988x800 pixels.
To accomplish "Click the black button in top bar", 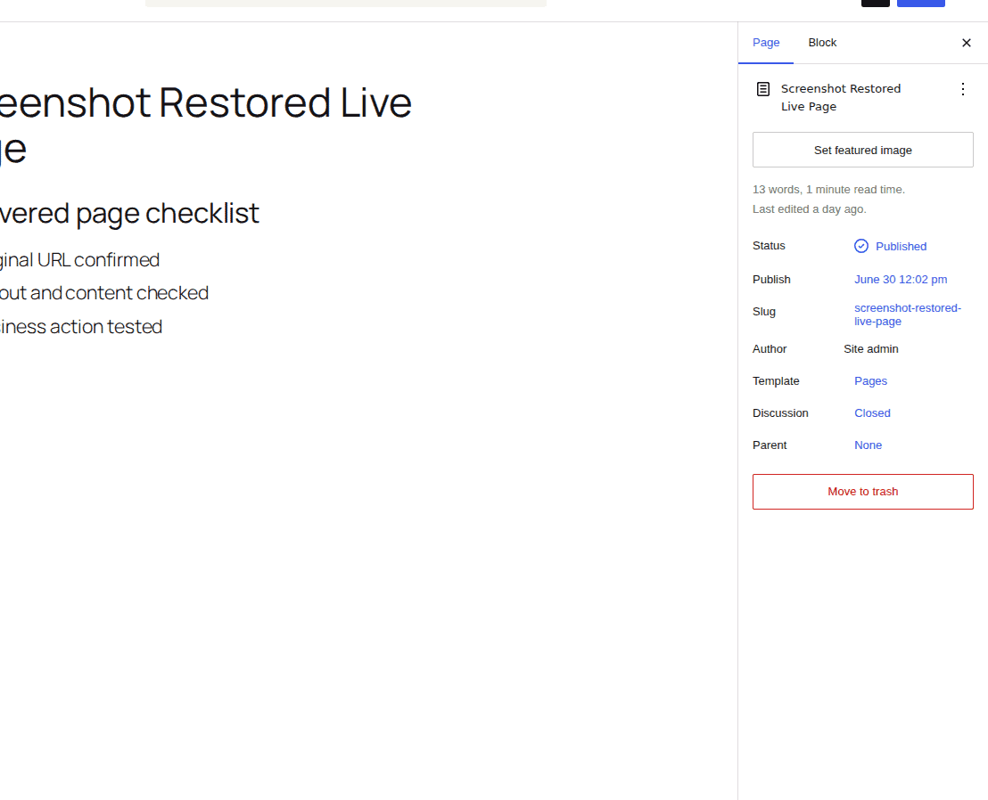I will click(x=876, y=4).
